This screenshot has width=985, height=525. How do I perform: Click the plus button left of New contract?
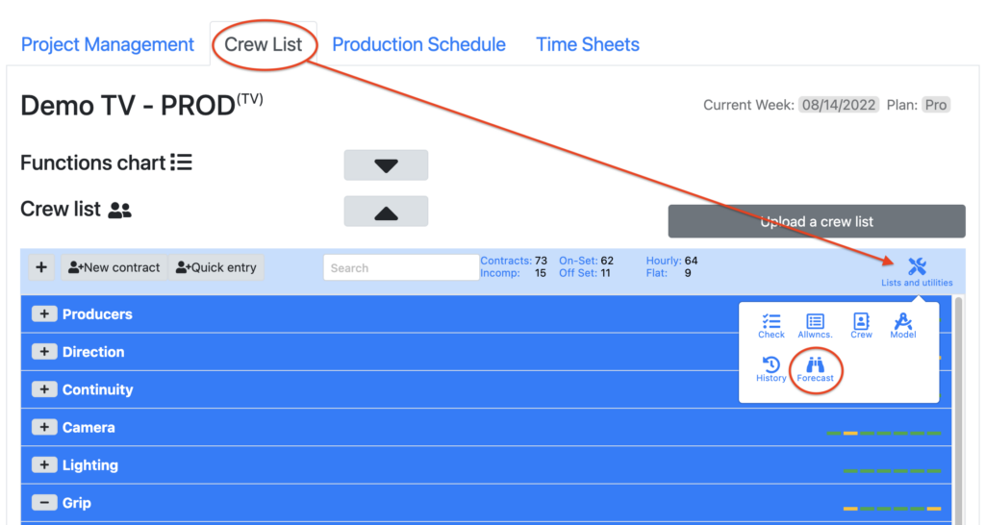(x=40, y=267)
